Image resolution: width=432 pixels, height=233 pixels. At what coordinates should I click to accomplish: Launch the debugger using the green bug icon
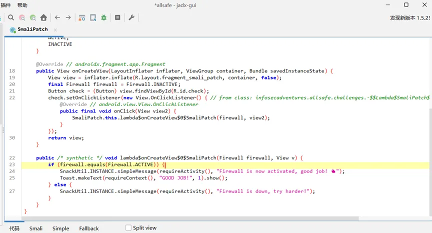click(x=104, y=17)
